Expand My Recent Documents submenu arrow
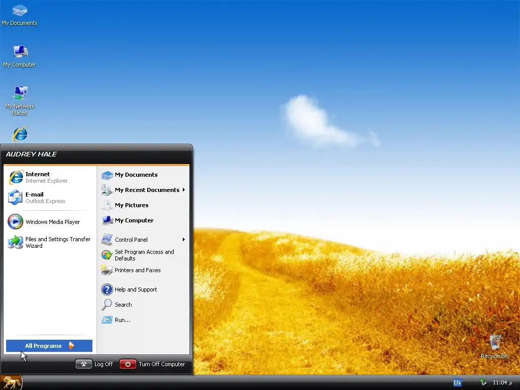Screen dimensions: 520x390 tap(183, 190)
